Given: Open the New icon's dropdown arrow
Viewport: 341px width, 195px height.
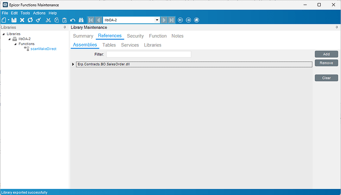Looking at the screenshot, I should (x=8, y=20).
